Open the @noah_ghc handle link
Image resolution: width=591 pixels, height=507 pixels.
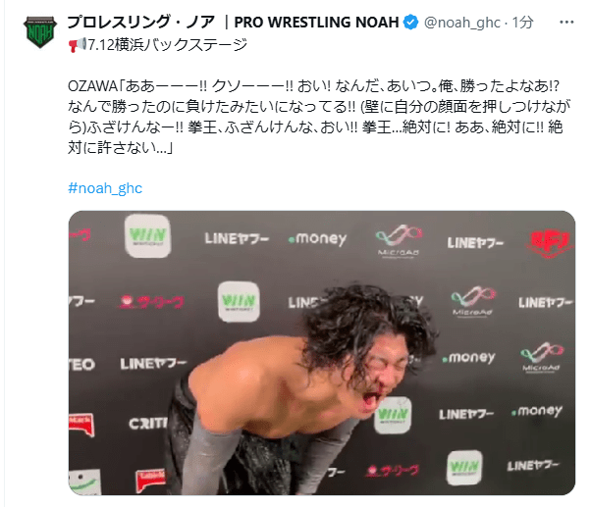click(x=461, y=23)
